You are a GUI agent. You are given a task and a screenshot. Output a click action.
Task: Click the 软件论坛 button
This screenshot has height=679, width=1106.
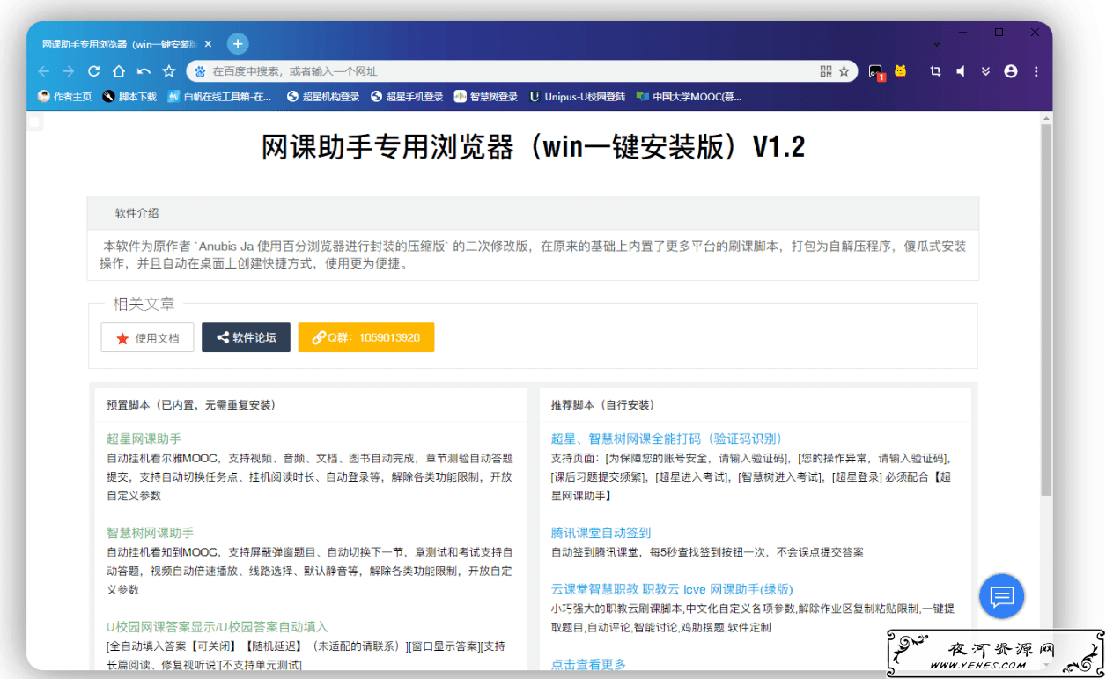246,337
